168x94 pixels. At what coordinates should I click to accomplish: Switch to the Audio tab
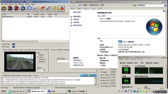tap(22, 50)
